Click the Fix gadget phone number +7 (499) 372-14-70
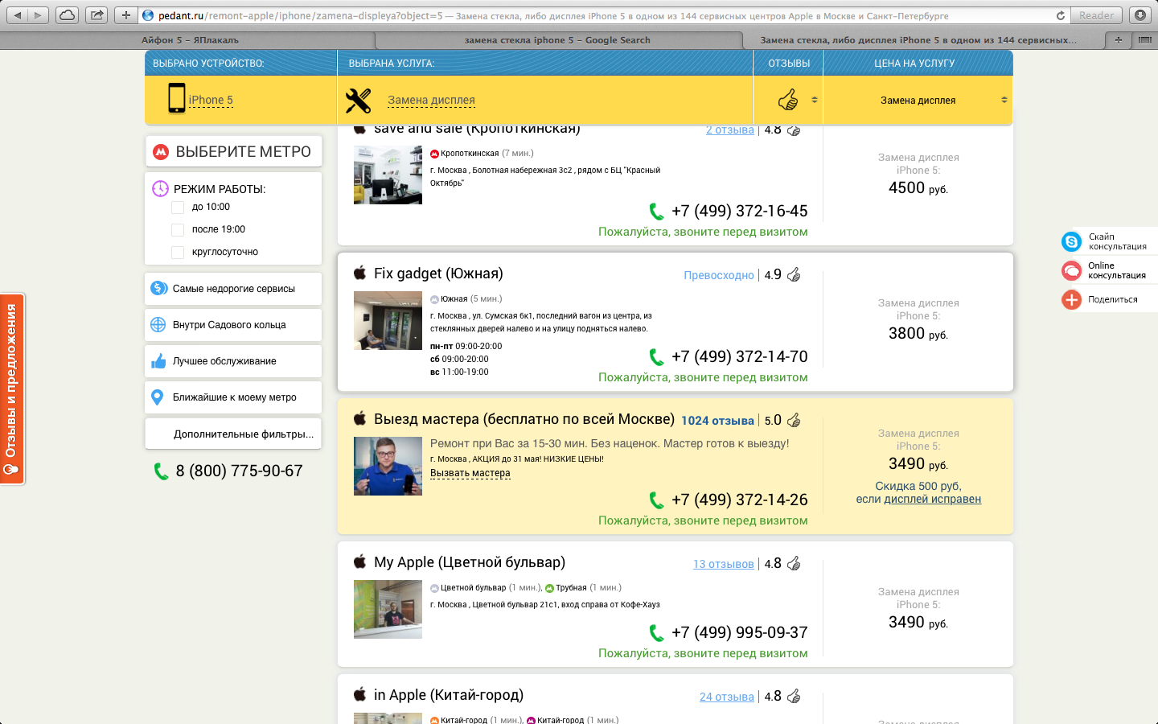The height and width of the screenshot is (724, 1158). (x=740, y=356)
